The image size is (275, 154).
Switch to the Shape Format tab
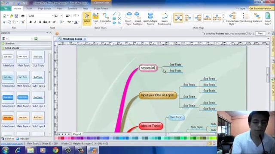pyautogui.click(x=101, y=9)
